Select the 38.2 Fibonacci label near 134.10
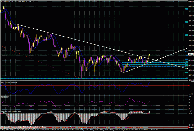The width and height of the screenshot is (194, 131). pyautogui.click(x=187, y=35)
